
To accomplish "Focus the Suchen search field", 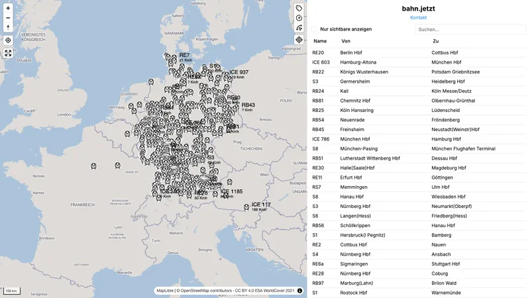I will [x=470, y=29].
